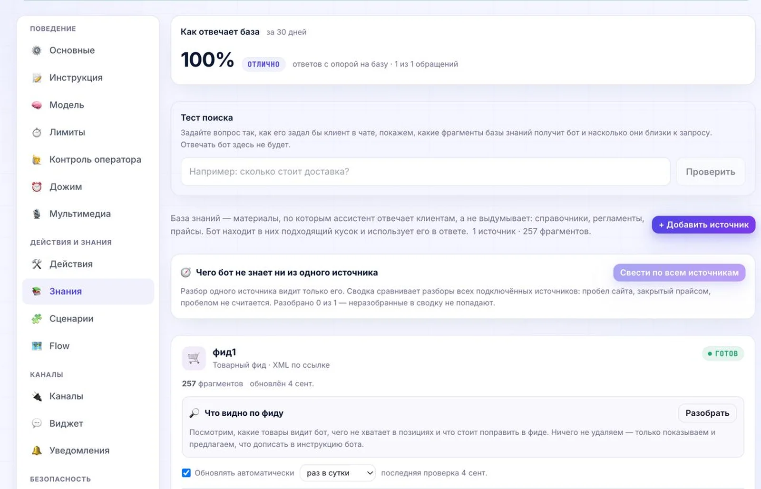Click the Проверить search test button
The height and width of the screenshot is (489, 761).
711,172
